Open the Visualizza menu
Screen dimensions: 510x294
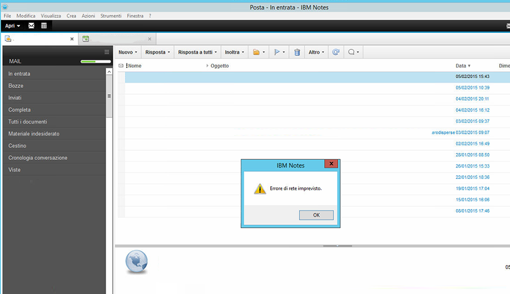click(x=51, y=16)
